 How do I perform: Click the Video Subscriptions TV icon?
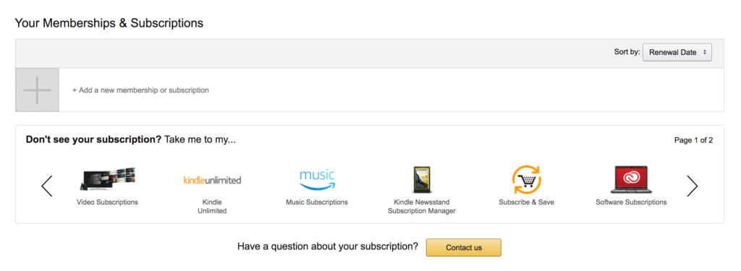(x=108, y=179)
